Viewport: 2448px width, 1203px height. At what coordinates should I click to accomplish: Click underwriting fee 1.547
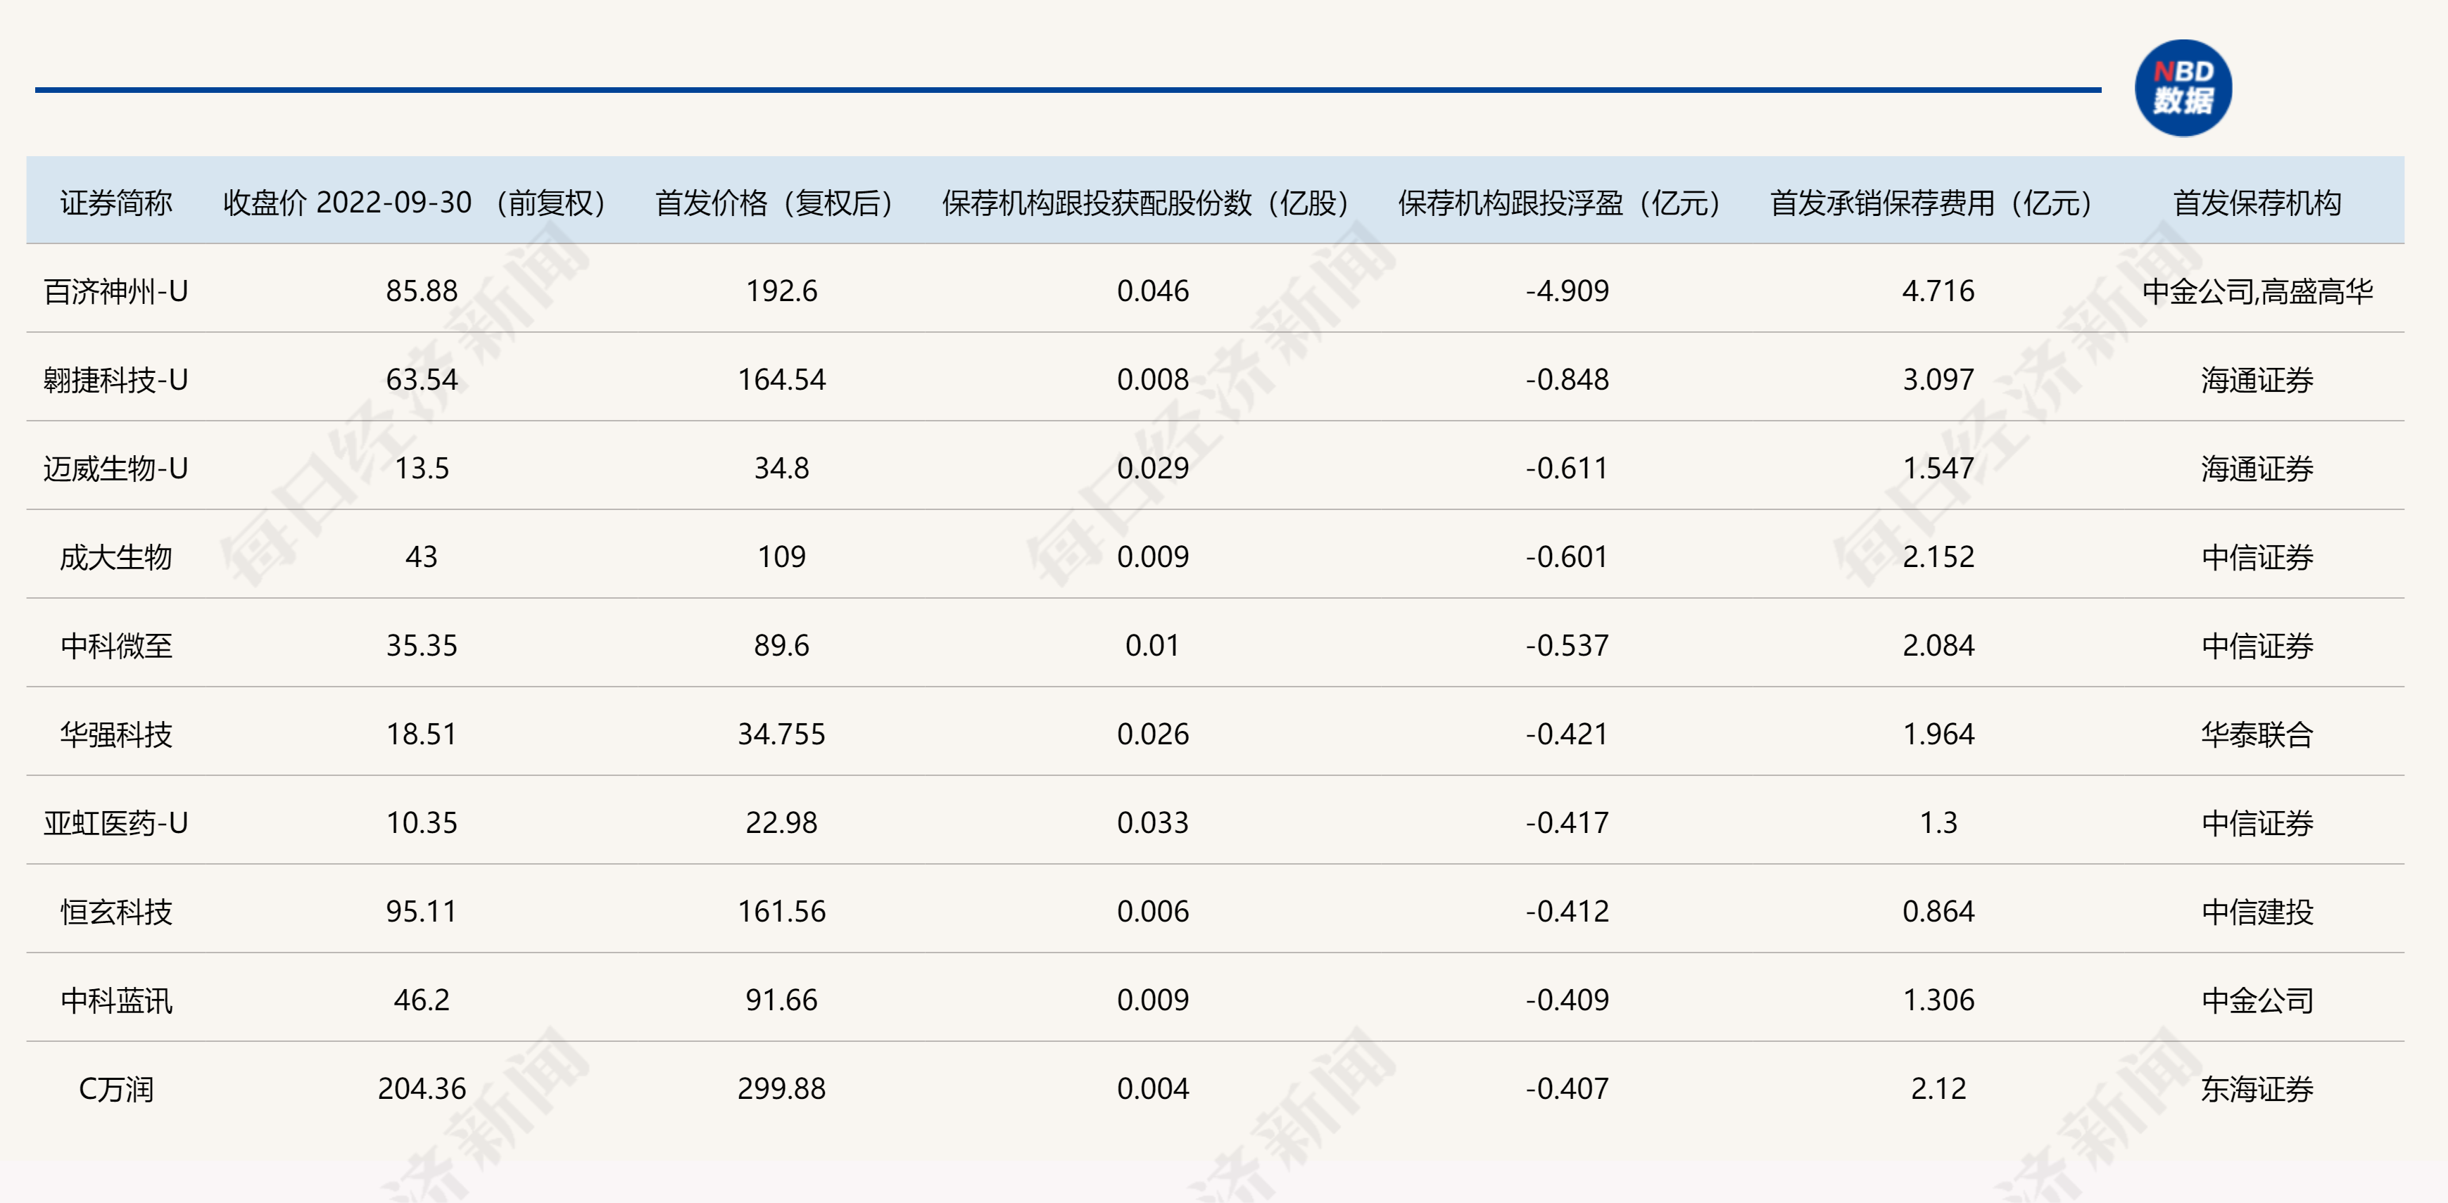[x=1938, y=468]
